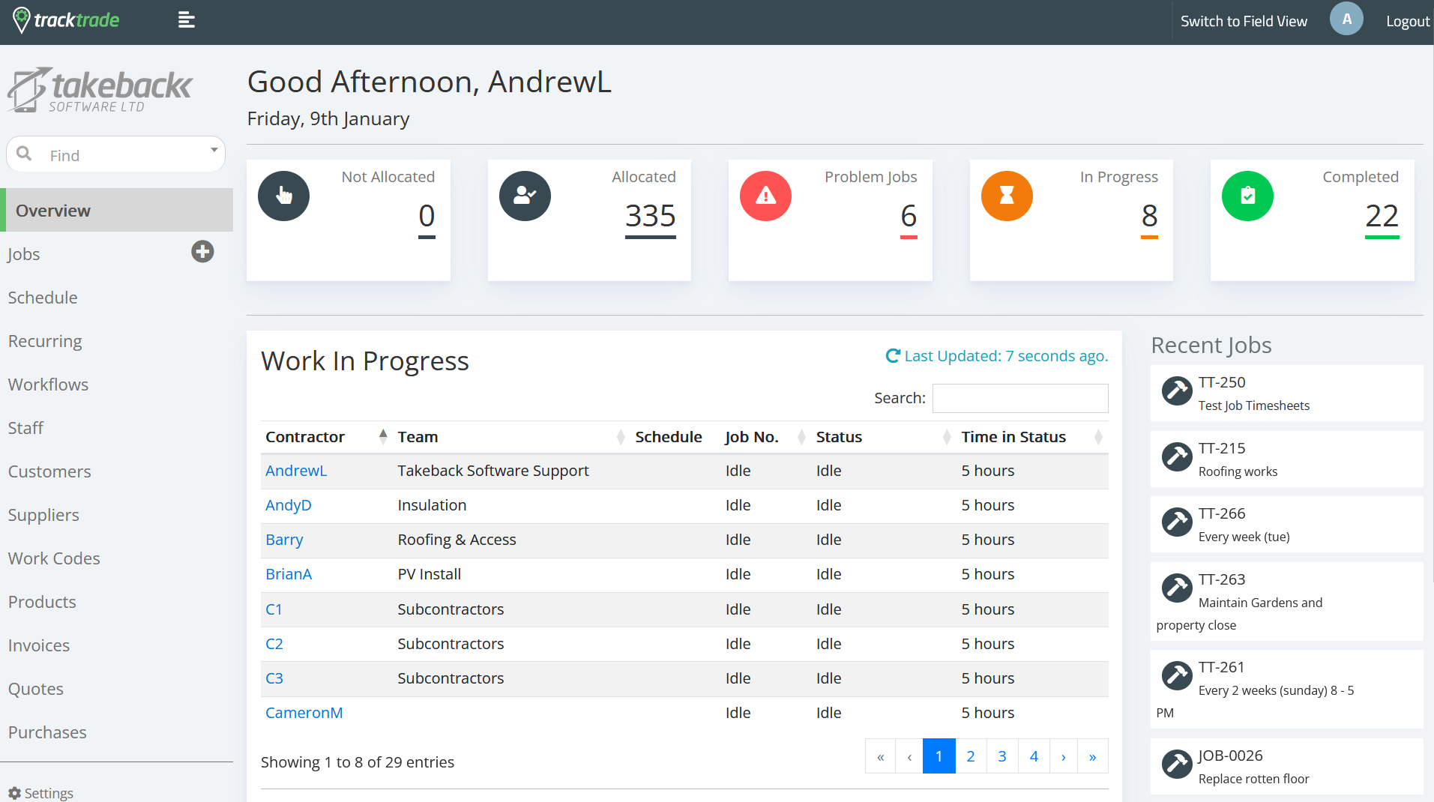Open contractor Barry link
This screenshot has width=1434, height=802.
click(x=284, y=540)
